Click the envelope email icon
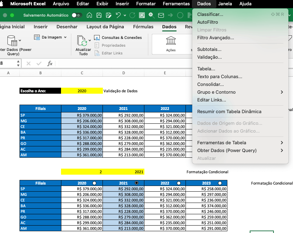 tap(161, 15)
